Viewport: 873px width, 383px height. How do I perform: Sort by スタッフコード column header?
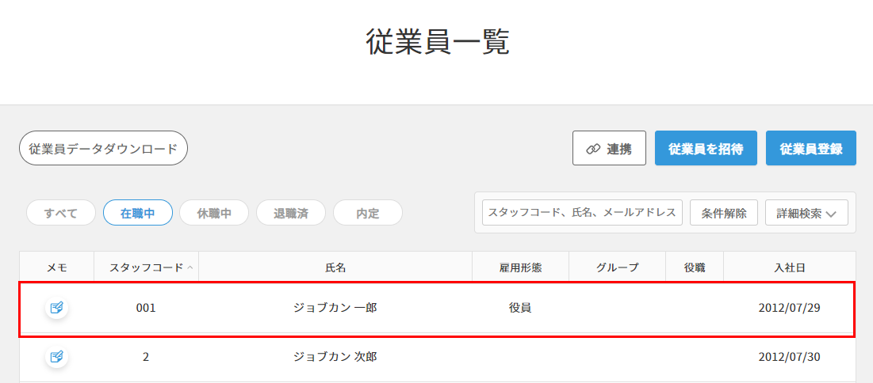click(x=147, y=267)
